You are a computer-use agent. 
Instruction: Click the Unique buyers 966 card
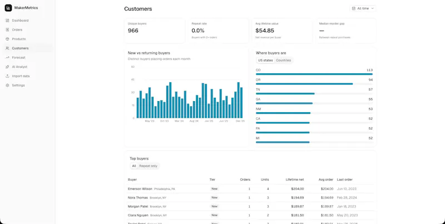[155, 31]
